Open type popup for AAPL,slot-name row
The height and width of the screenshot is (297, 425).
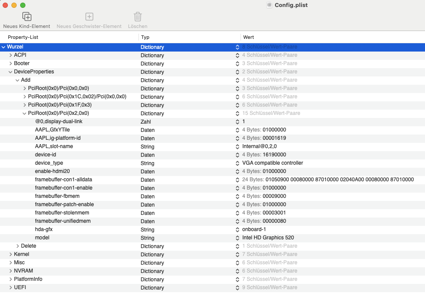pos(237,147)
